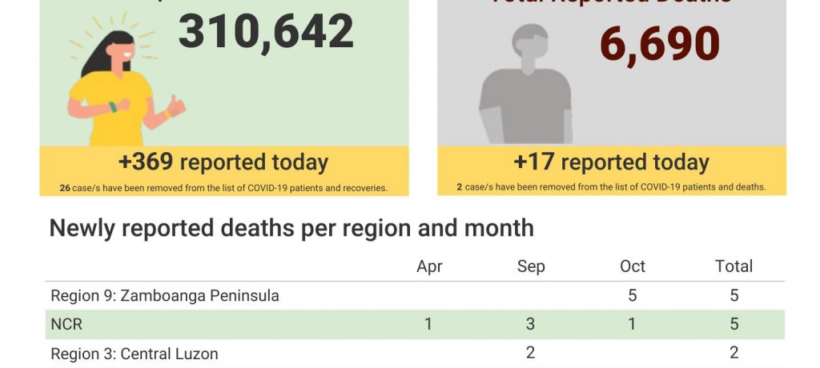820x368 pixels.
Task: Select the Region 3: Central Luzon row
Action: point(135,353)
